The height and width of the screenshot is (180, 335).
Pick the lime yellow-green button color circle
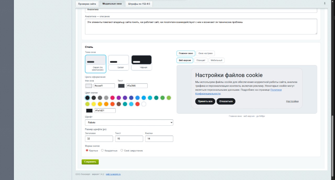87,104
